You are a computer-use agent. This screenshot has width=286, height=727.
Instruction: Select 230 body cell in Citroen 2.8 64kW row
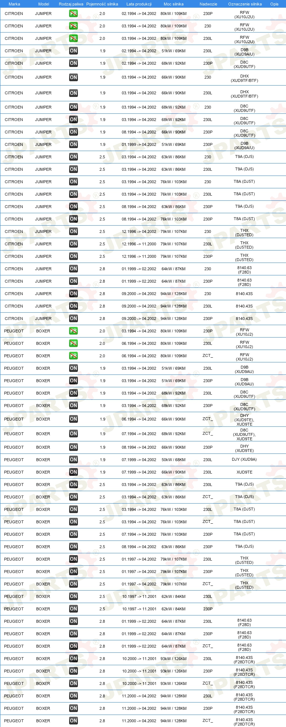point(208,269)
